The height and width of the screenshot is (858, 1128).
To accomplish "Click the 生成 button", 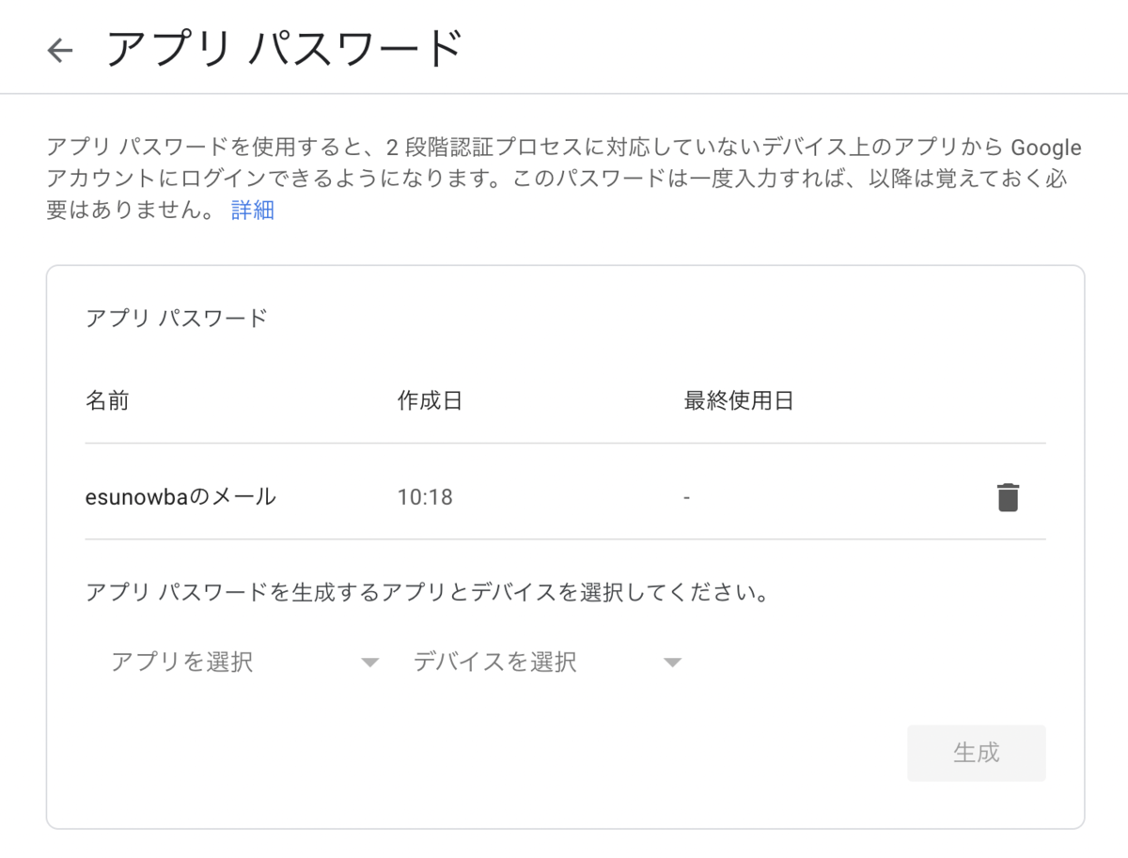I will (976, 753).
